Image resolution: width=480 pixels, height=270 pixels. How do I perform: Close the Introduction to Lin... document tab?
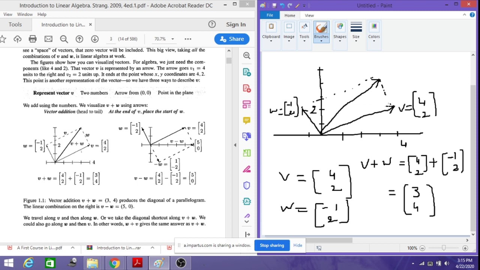pyautogui.click(x=90, y=24)
